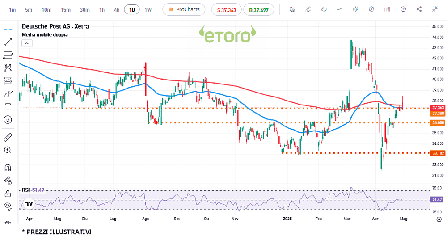Viewport: 447px width, 236px height.
Task: Select the crosshair cursor tool
Action: [x=8, y=29]
